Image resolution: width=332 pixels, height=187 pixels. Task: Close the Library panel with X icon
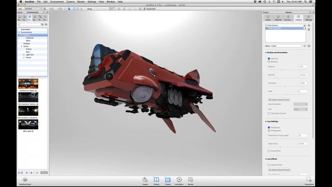pyautogui.click(x=47, y=12)
